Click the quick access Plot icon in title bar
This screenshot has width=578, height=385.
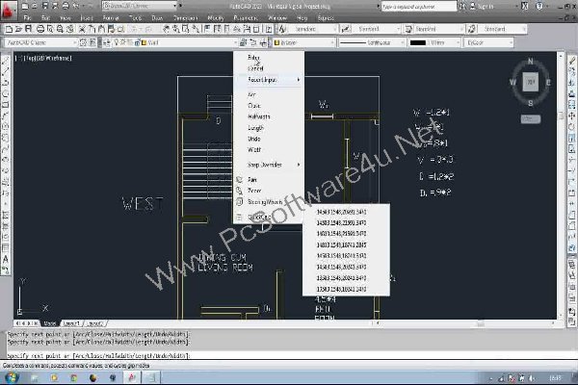click(x=66, y=6)
